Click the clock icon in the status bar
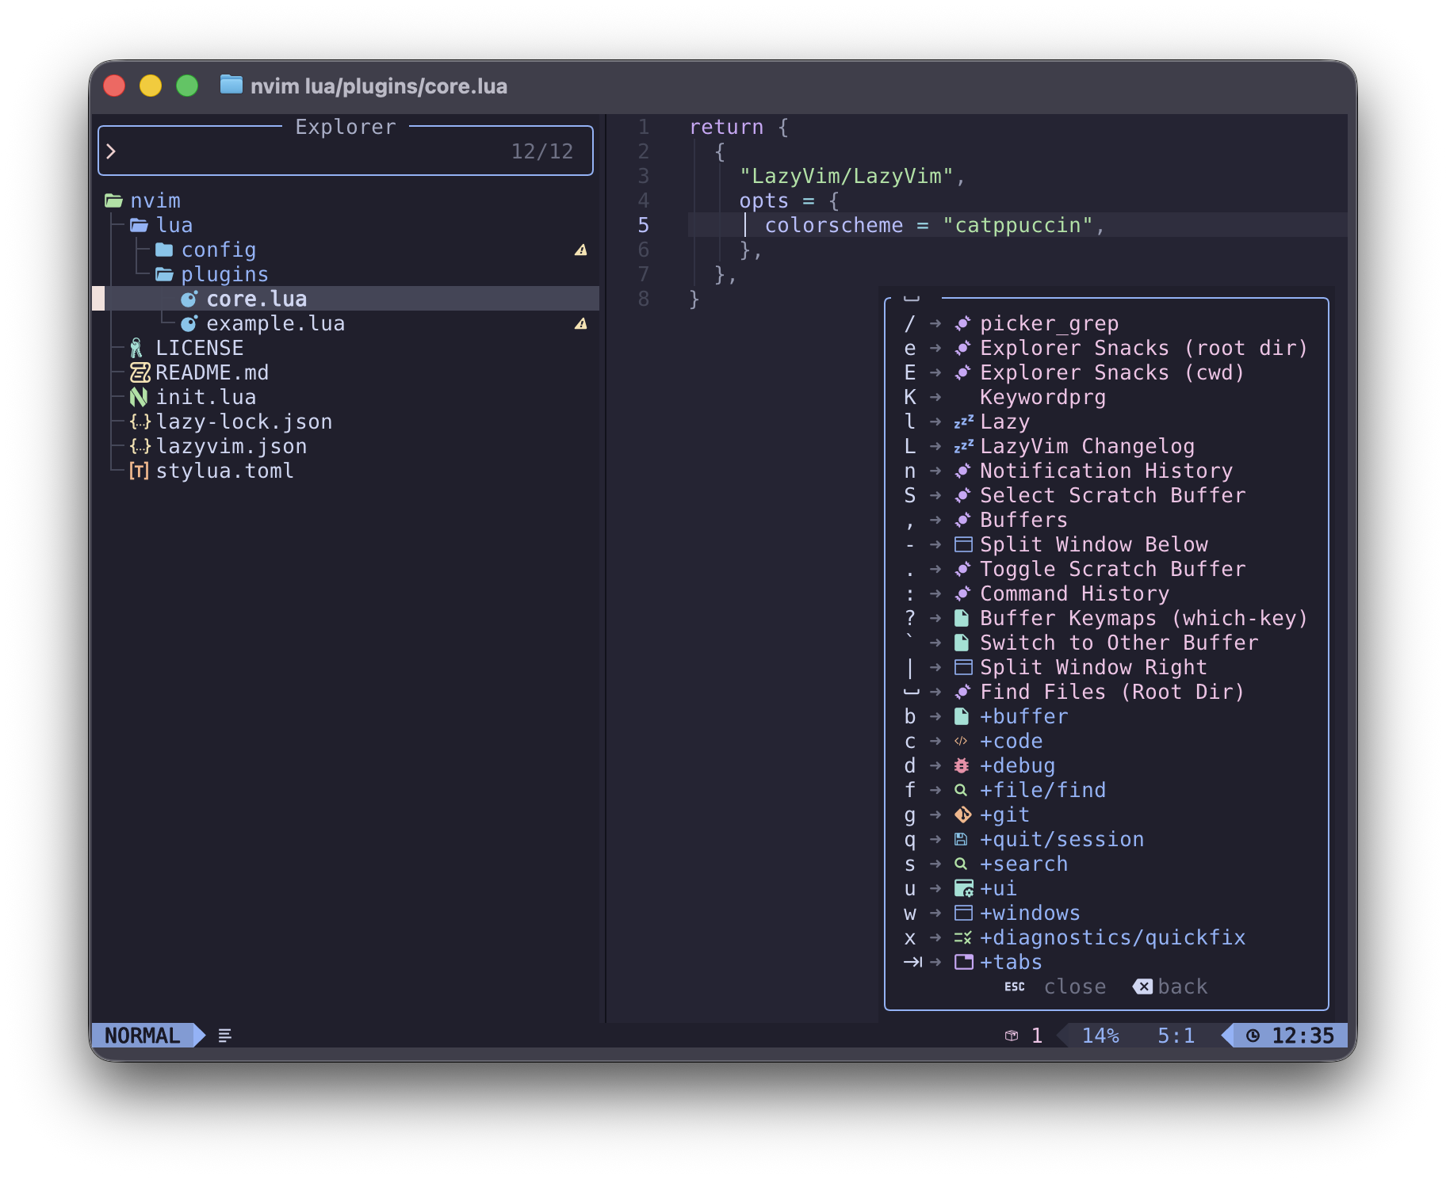The image size is (1446, 1179). click(x=1254, y=1036)
